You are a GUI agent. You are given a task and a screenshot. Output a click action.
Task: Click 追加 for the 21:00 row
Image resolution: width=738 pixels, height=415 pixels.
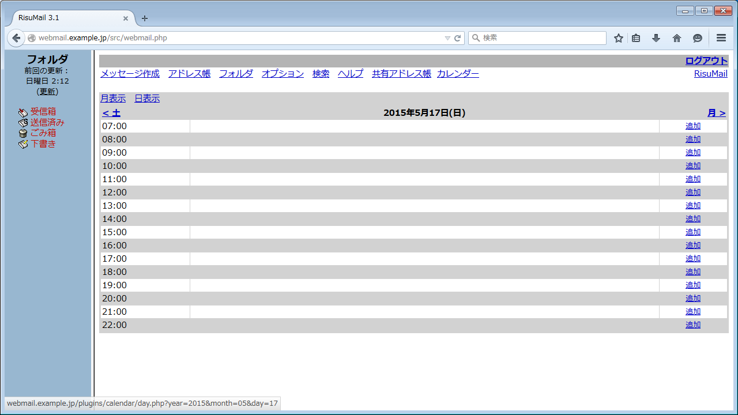coord(693,312)
